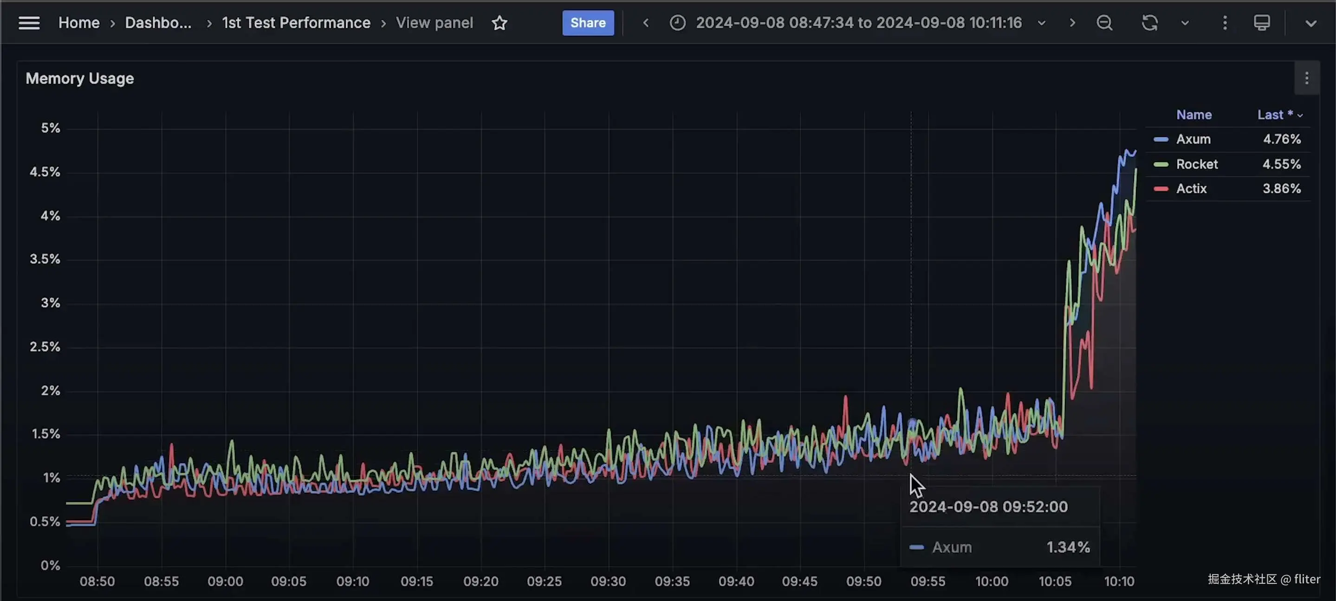This screenshot has height=601, width=1336.
Task: Open the hamburger navigation menu
Action: click(29, 23)
